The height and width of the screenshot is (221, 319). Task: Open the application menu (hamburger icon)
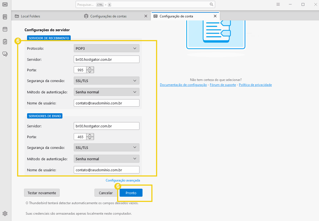click(278, 4)
